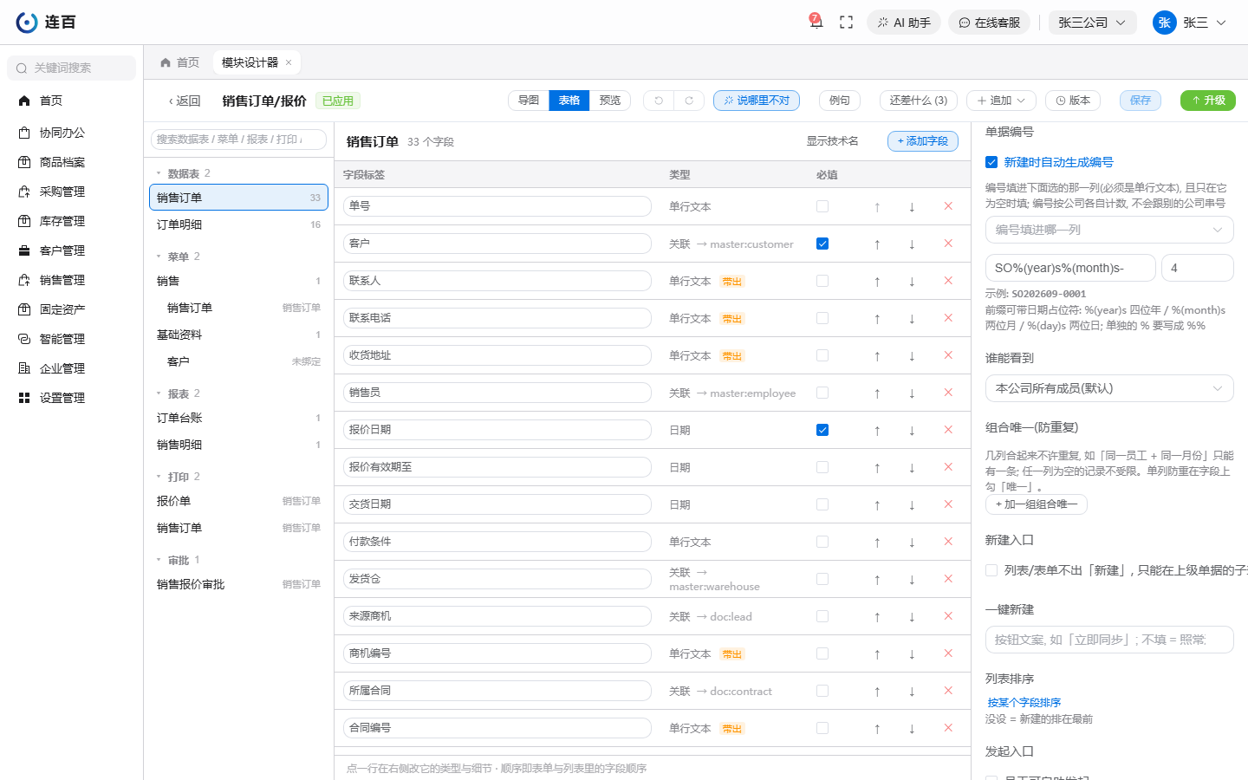Open 协同办公 in the sidebar
Screen dimensions: 1248x780
click(71, 133)
